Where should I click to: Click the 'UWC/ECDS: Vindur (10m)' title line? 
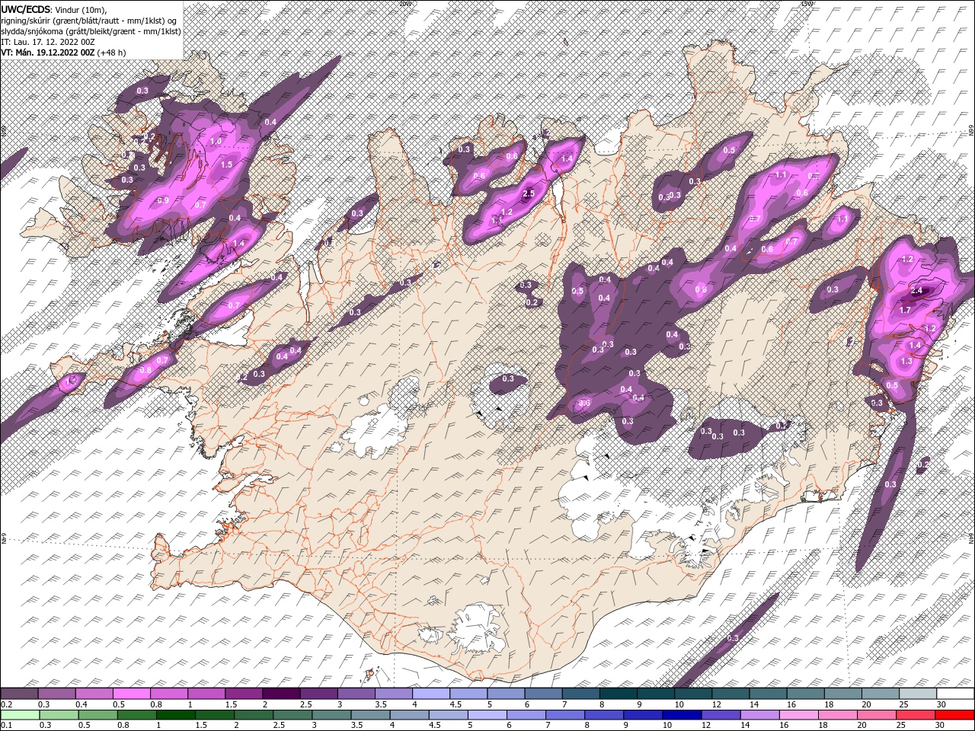(54, 8)
